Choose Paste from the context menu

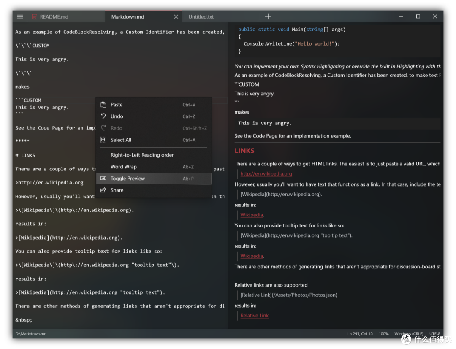pos(154,105)
